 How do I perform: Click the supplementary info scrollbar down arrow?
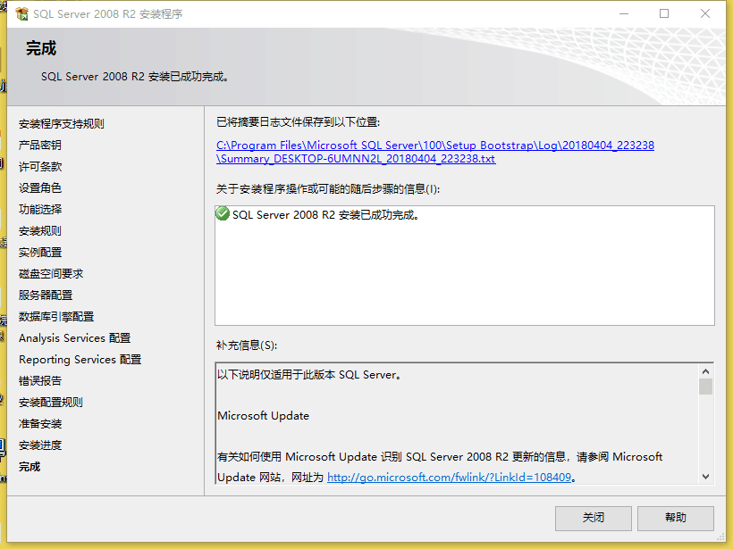click(x=705, y=477)
